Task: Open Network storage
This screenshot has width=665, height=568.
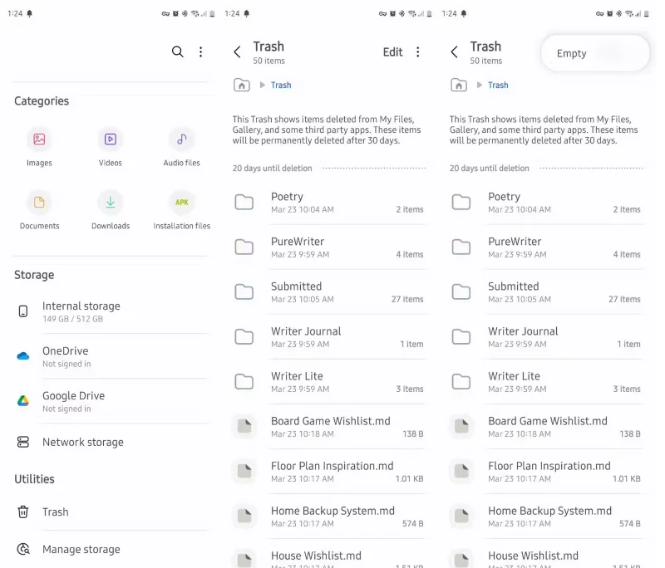Action: 82,442
